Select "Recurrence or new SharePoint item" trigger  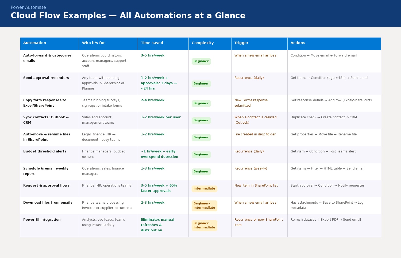click(x=259, y=222)
